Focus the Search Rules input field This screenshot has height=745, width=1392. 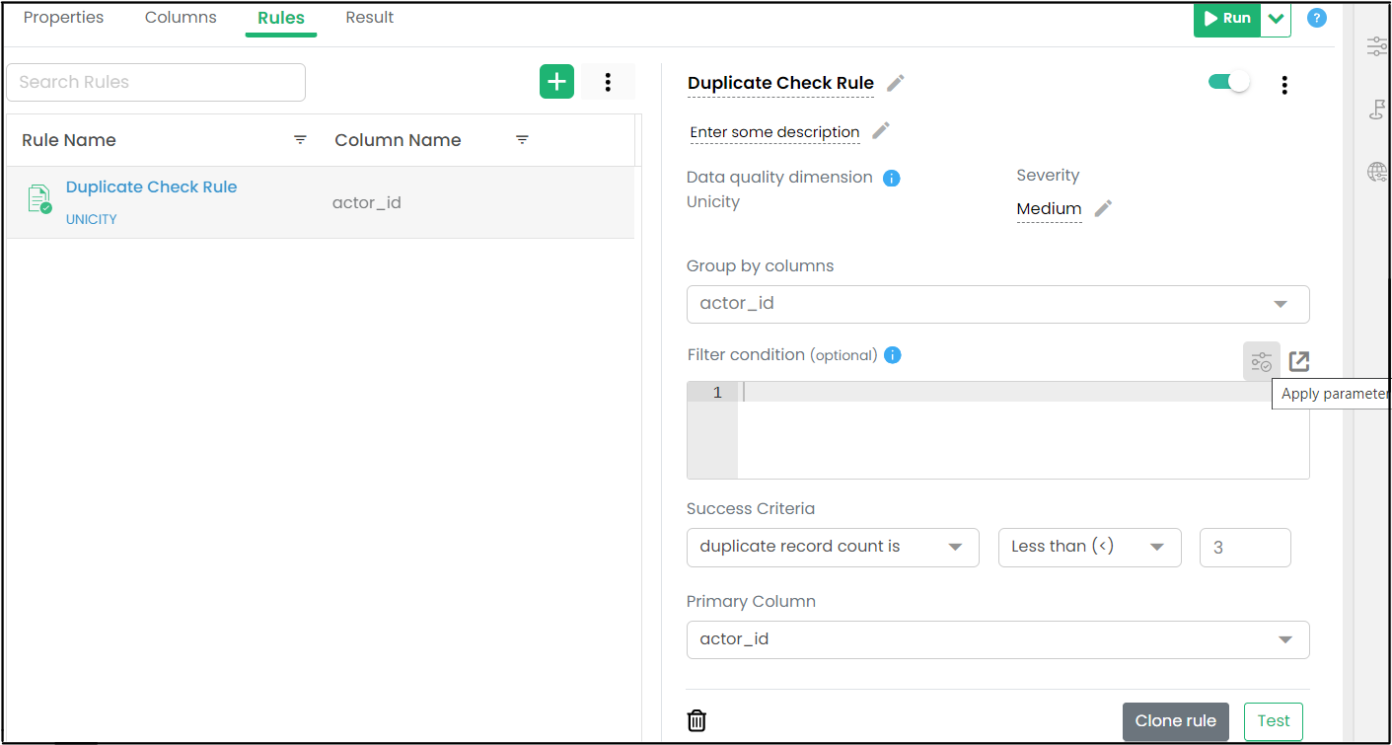point(156,82)
